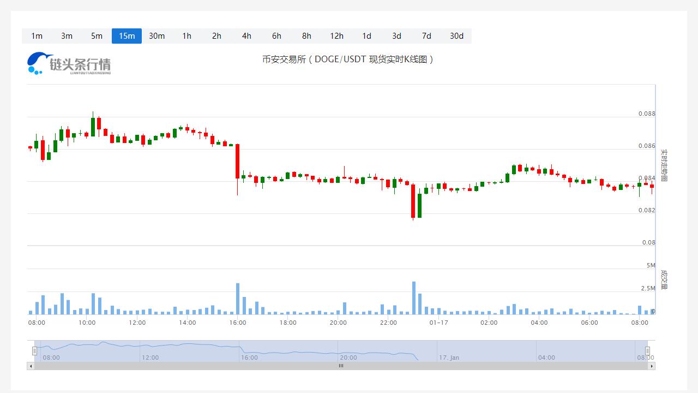The width and height of the screenshot is (698, 393).
Task: Select the 3m interval tab
Action: (67, 36)
